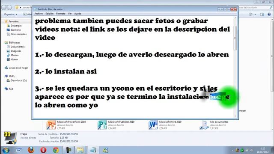Click the Explorer forward arrow button
This screenshot has width=274, height=154.
tap(9, 8)
